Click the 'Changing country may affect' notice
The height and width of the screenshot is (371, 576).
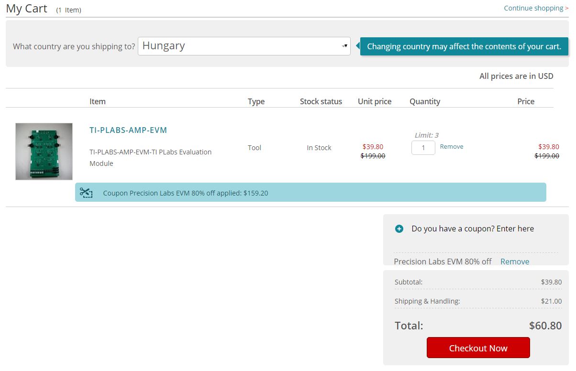pos(464,46)
